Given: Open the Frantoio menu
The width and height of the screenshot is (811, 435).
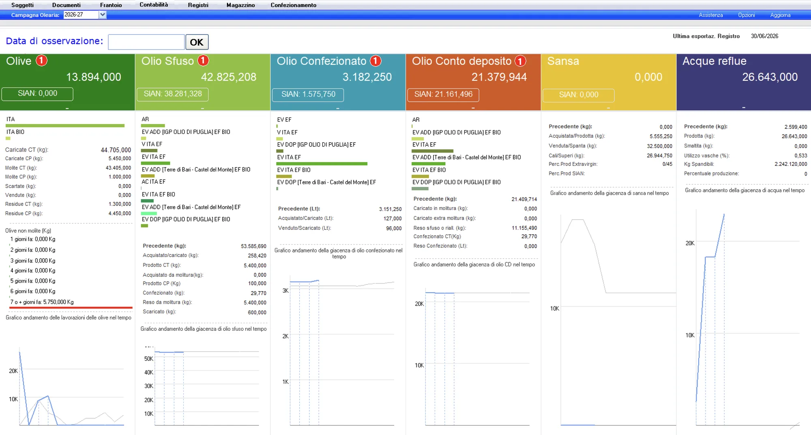Looking at the screenshot, I should click(x=111, y=5).
